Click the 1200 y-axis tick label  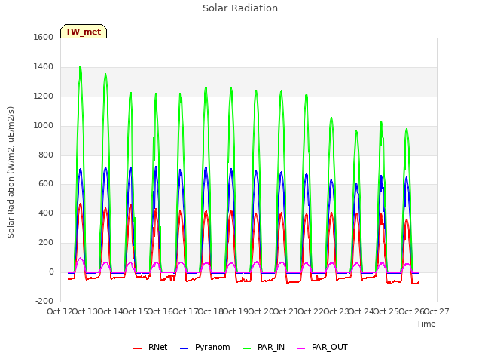(x=44, y=96)
